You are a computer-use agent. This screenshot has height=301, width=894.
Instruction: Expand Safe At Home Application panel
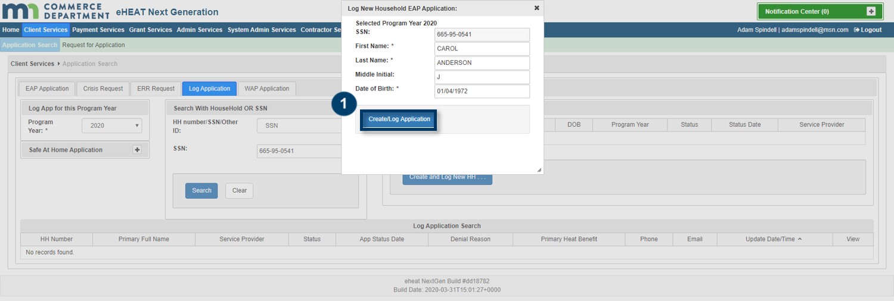(x=137, y=150)
